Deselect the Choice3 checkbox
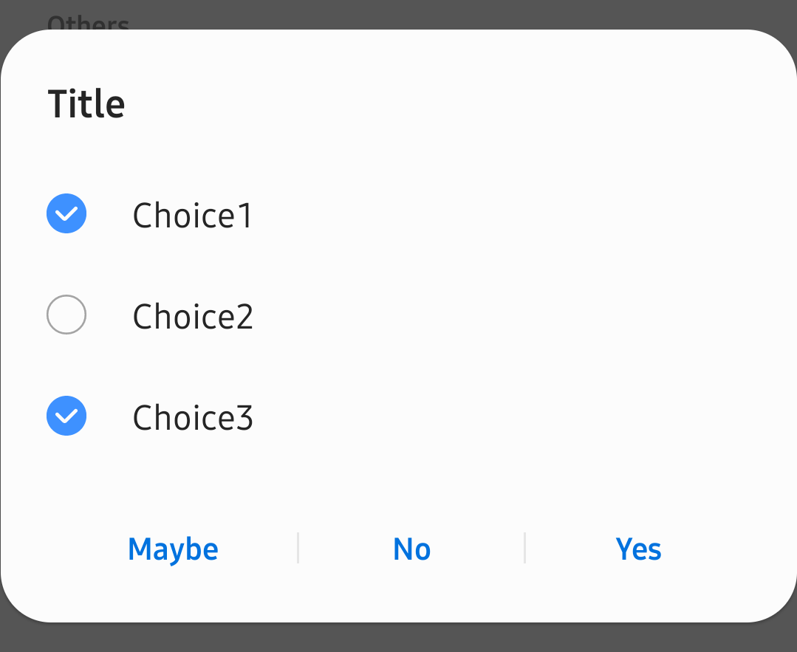 tap(66, 416)
